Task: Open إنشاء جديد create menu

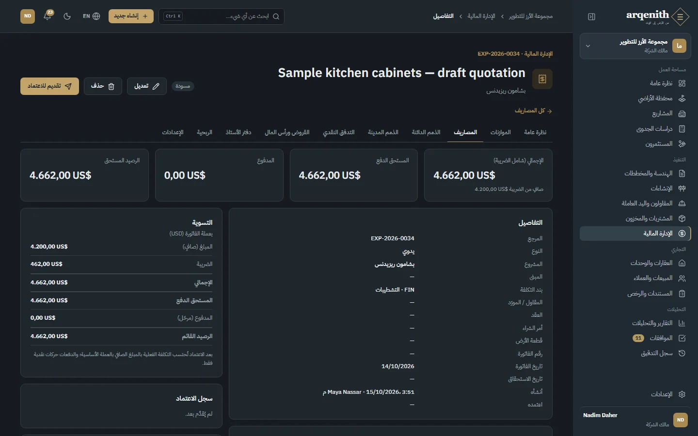Action: coord(131,16)
